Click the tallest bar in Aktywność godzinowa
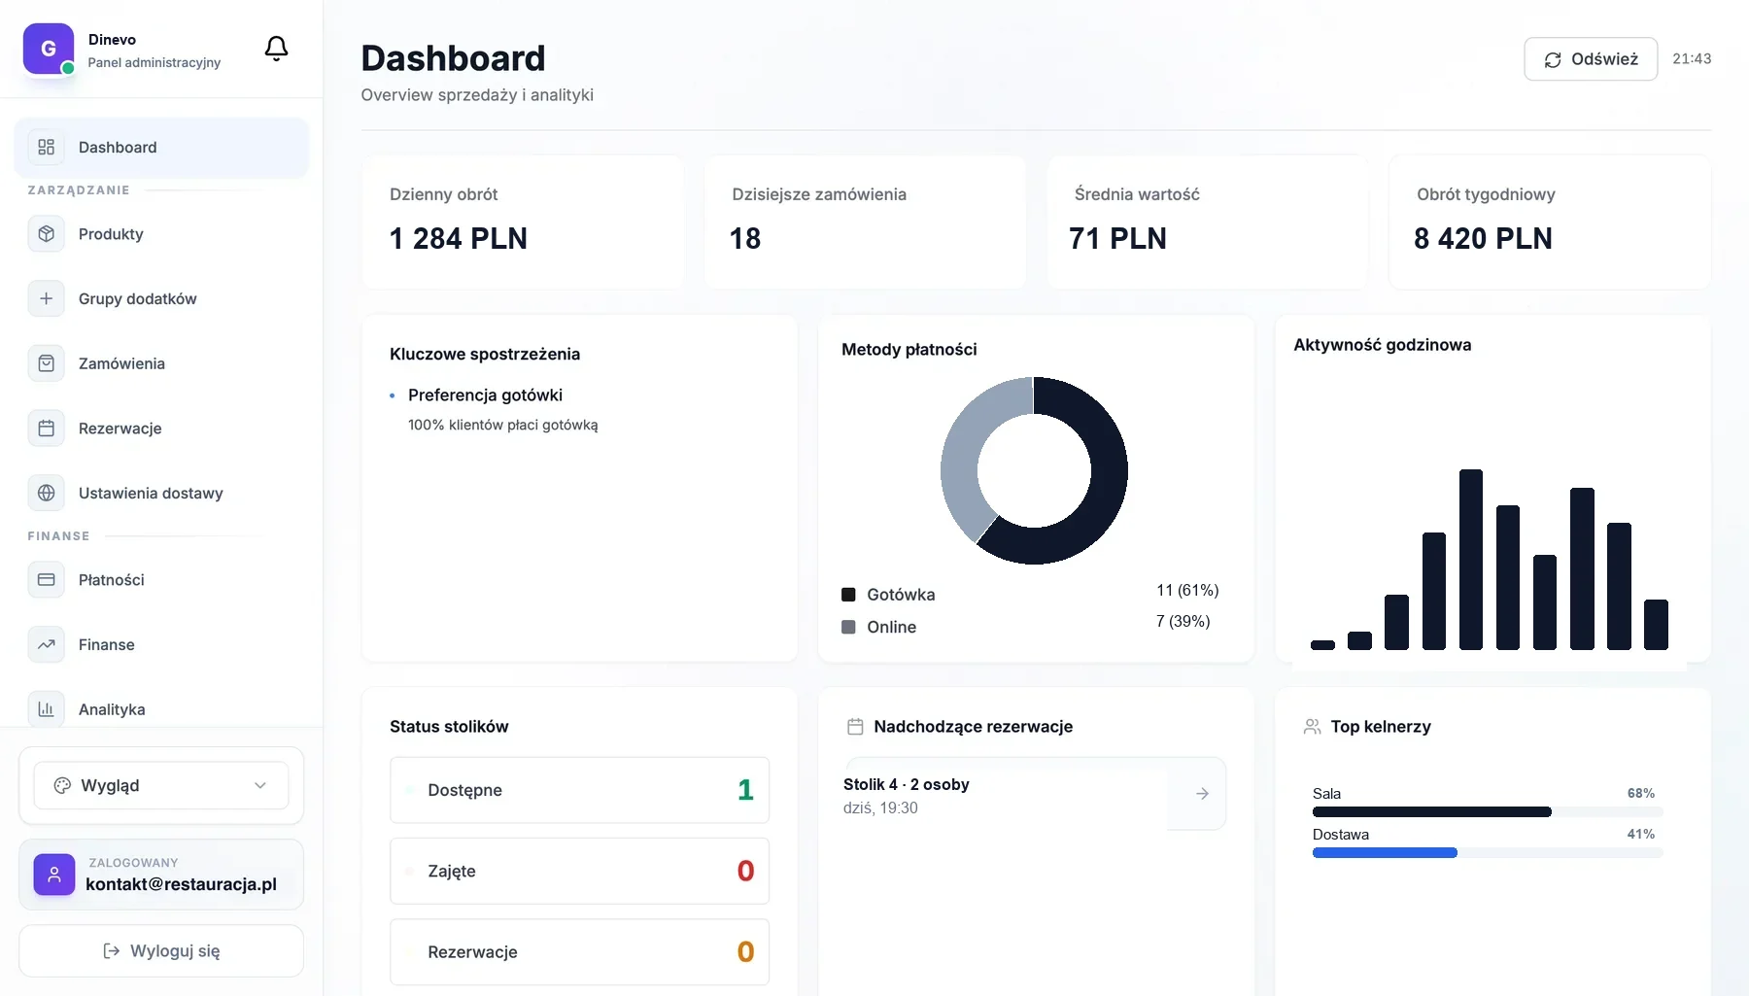Screen dimensions: 1749x996 tap(1471, 560)
